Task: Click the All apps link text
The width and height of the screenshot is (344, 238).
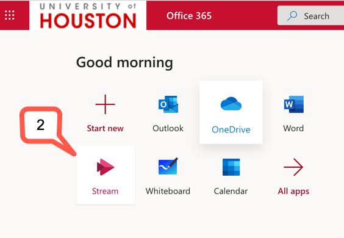Action: click(x=293, y=192)
